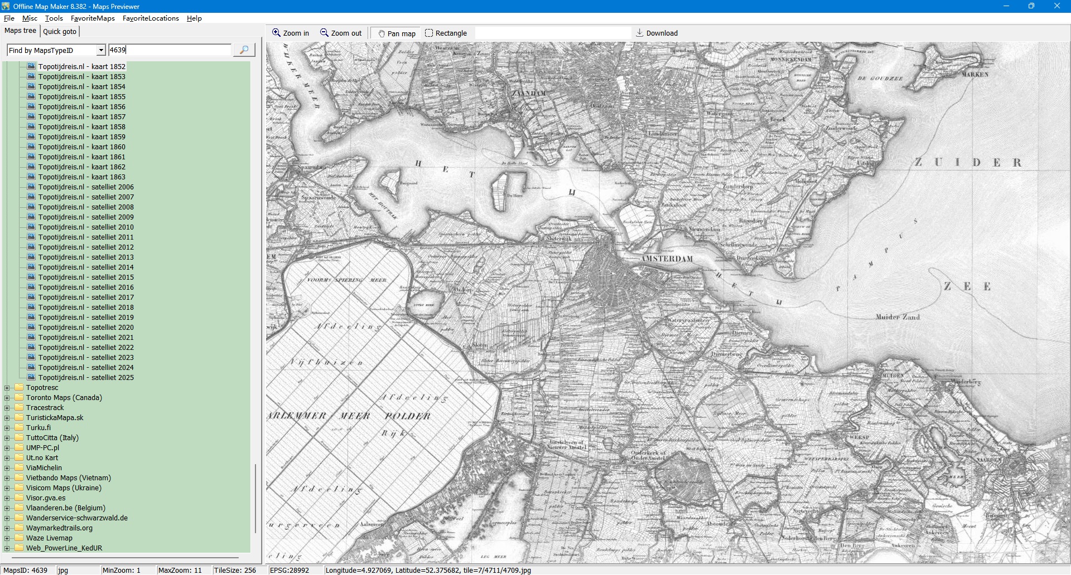Click the MapsTypeID search input field
This screenshot has width=1071, height=575.
170,50
